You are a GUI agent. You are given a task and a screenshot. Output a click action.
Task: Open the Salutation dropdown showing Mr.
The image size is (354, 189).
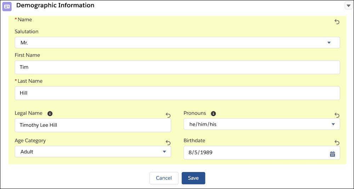[x=177, y=43]
